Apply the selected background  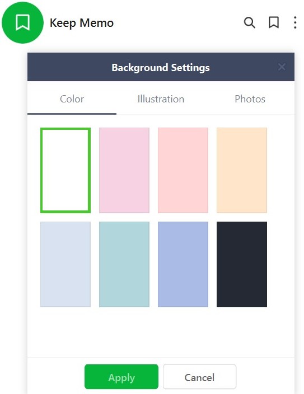121,377
